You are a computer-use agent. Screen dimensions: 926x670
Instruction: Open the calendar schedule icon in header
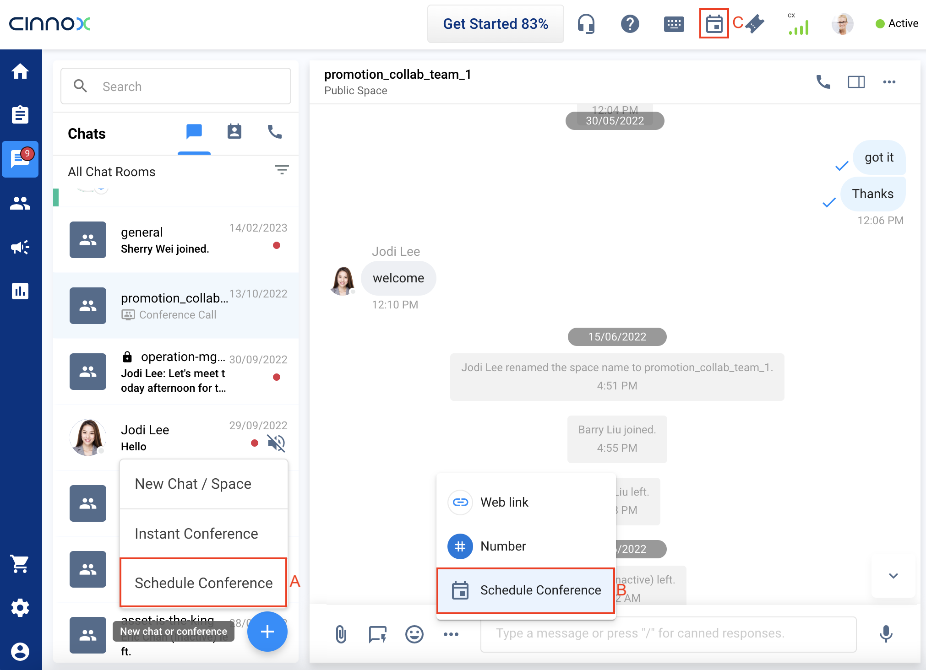[x=714, y=24]
